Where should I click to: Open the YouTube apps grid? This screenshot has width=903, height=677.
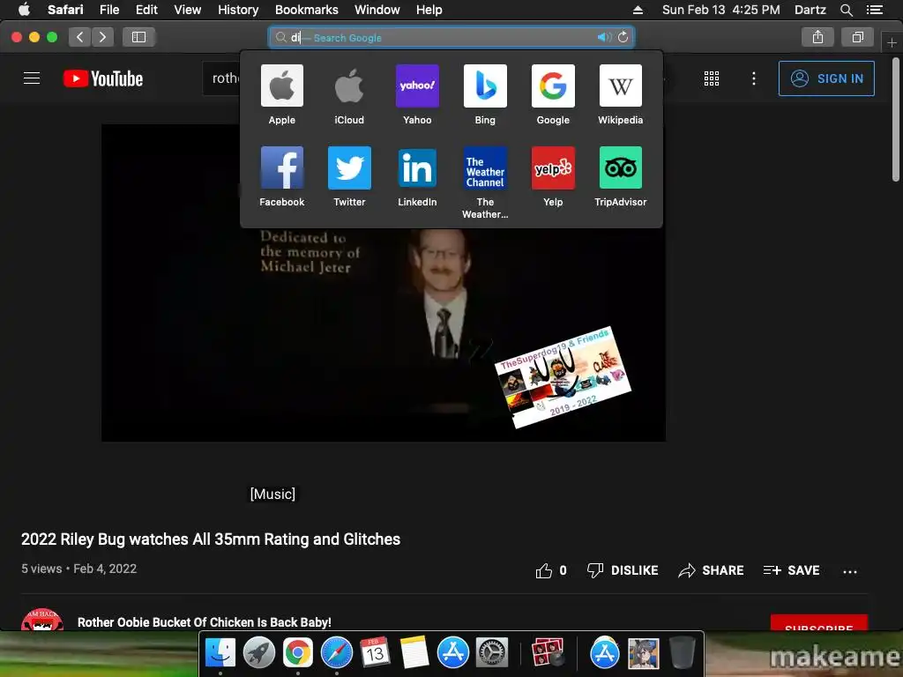712,78
